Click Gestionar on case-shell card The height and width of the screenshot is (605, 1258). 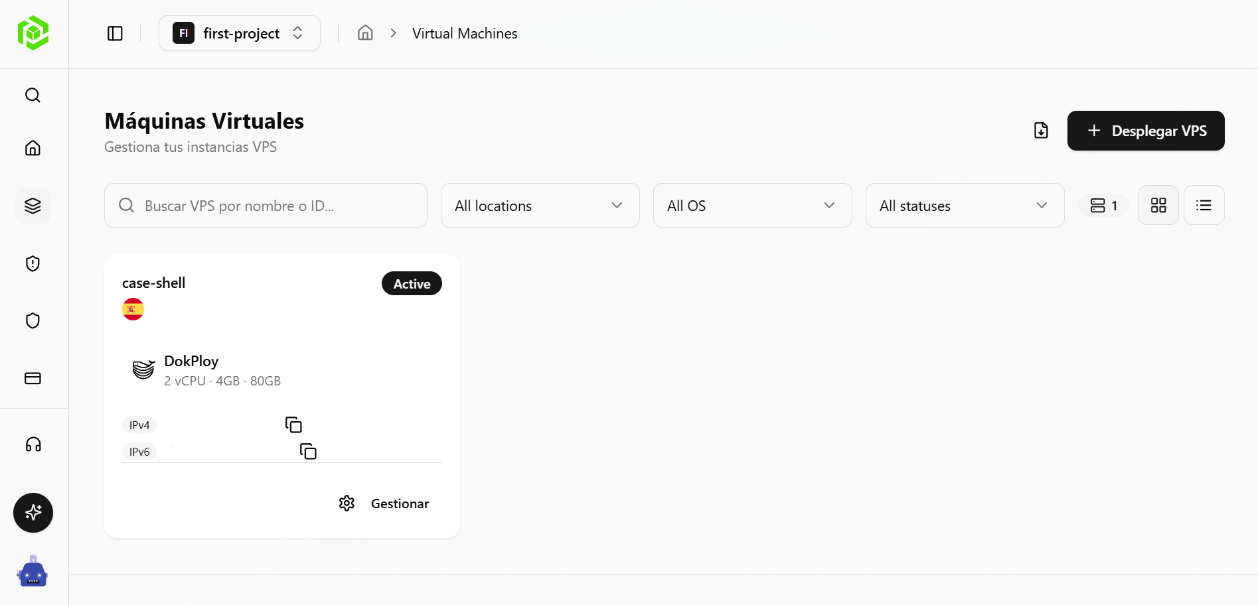[384, 504]
